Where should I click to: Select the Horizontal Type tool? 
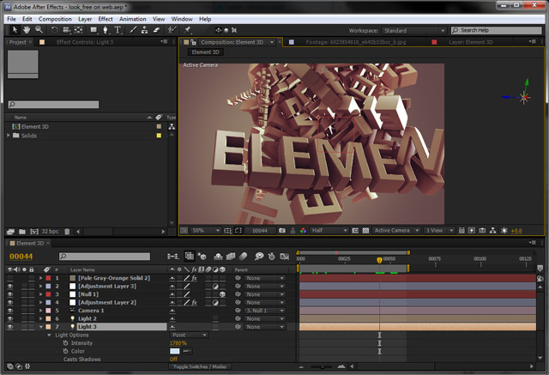(118, 29)
